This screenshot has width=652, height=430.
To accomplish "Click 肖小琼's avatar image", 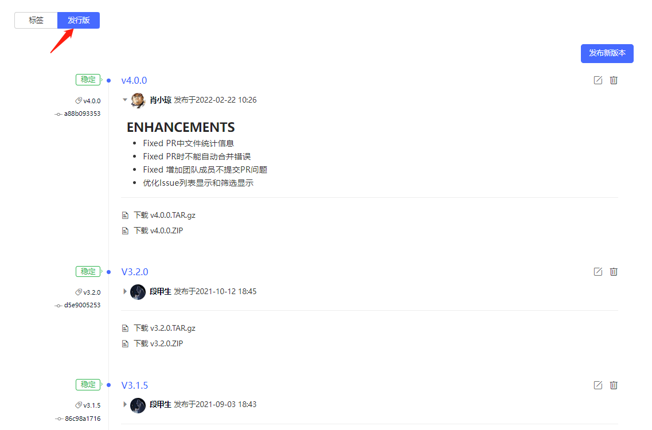I will tap(138, 100).
